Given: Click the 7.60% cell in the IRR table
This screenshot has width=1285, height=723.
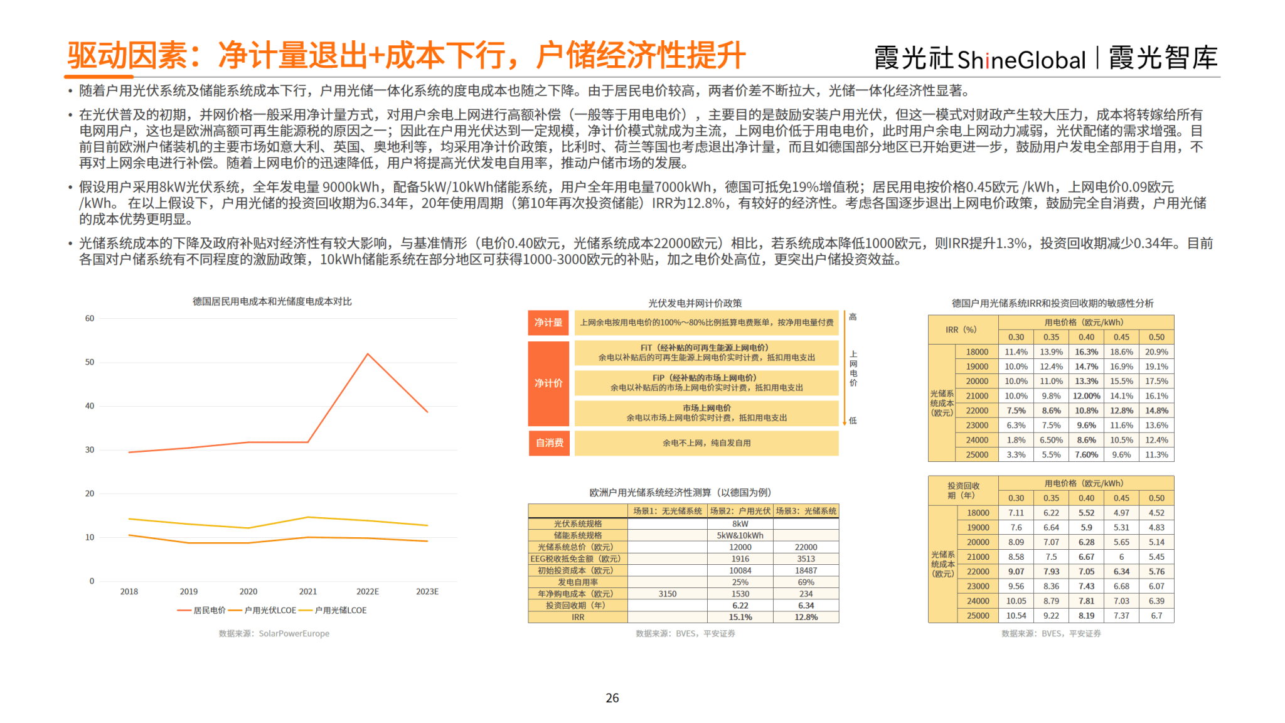Looking at the screenshot, I should (x=1086, y=455).
